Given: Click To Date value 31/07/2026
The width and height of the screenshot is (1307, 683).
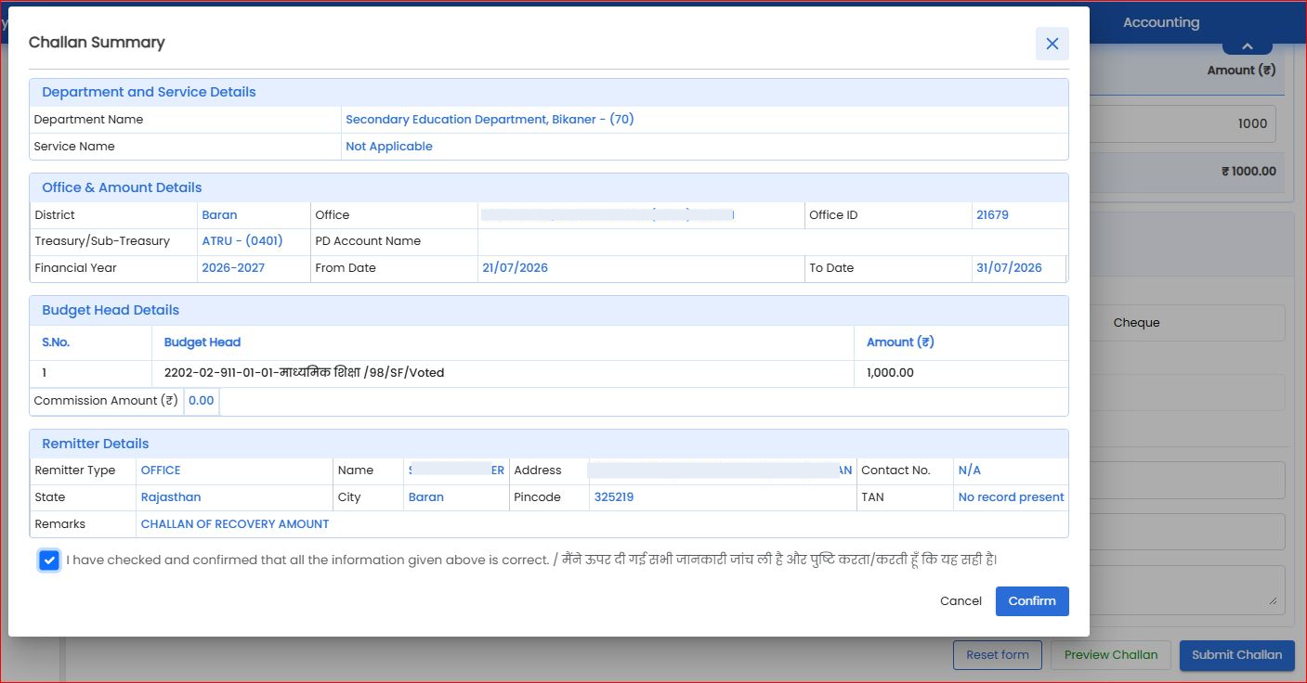Looking at the screenshot, I should pos(1009,268).
